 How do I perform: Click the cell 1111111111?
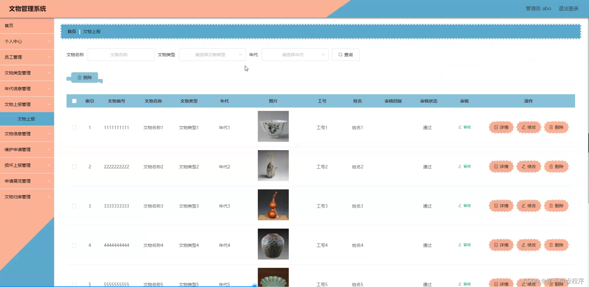(x=116, y=127)
